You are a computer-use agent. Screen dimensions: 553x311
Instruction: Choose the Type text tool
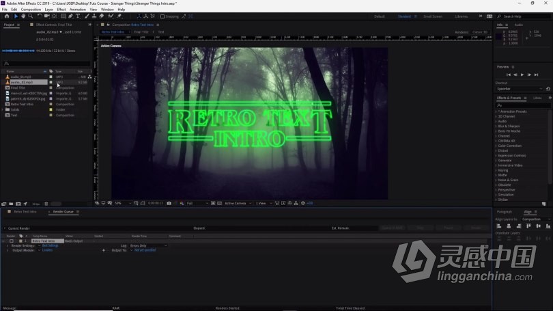(79, 16)
